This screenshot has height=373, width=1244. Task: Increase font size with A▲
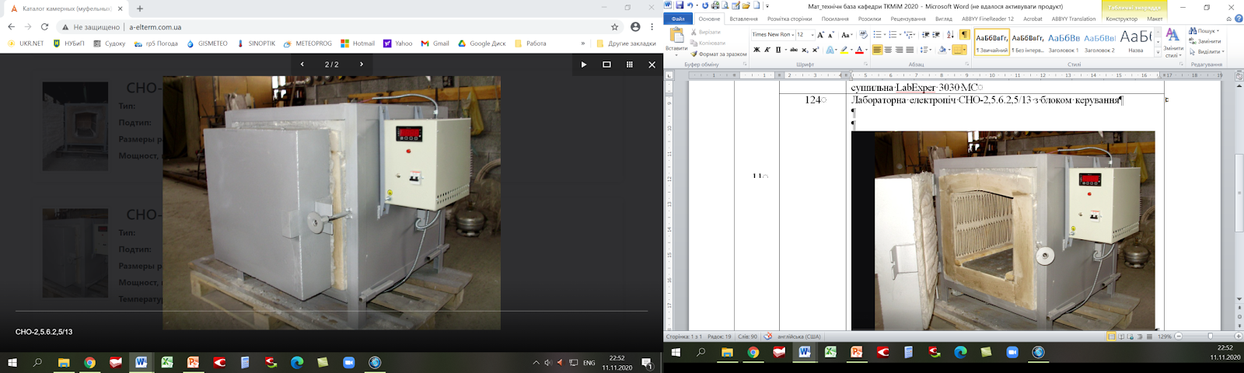coord(820,34)
